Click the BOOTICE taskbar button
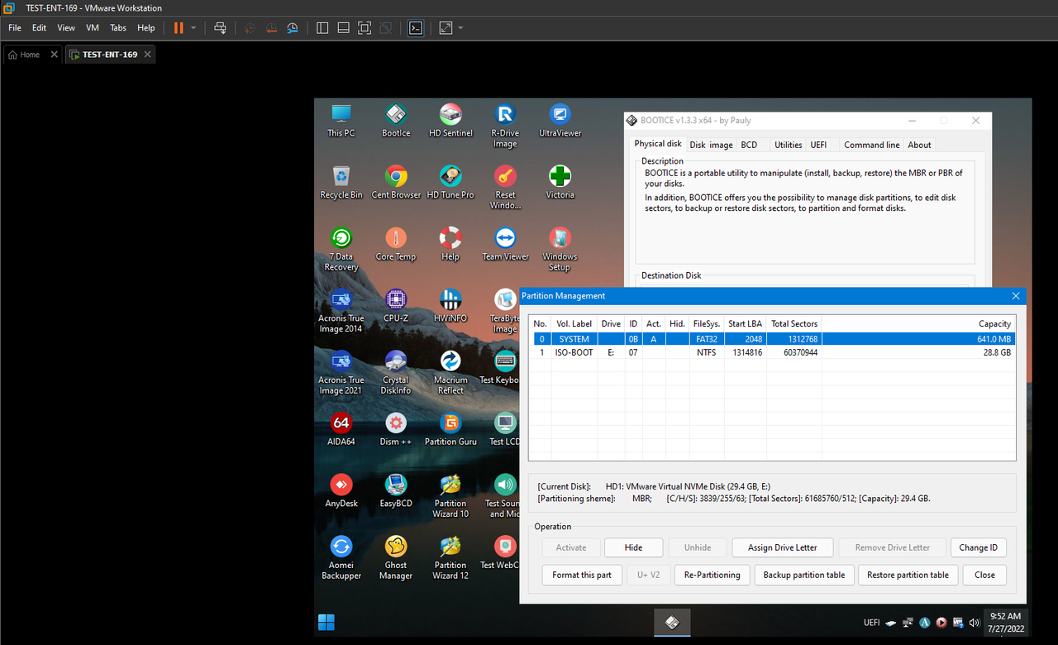The height and width of the screenshot is (645, 1058). click(672, 623)
